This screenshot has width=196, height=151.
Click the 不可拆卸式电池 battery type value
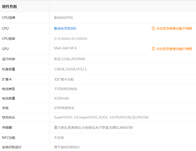[65, 89]
